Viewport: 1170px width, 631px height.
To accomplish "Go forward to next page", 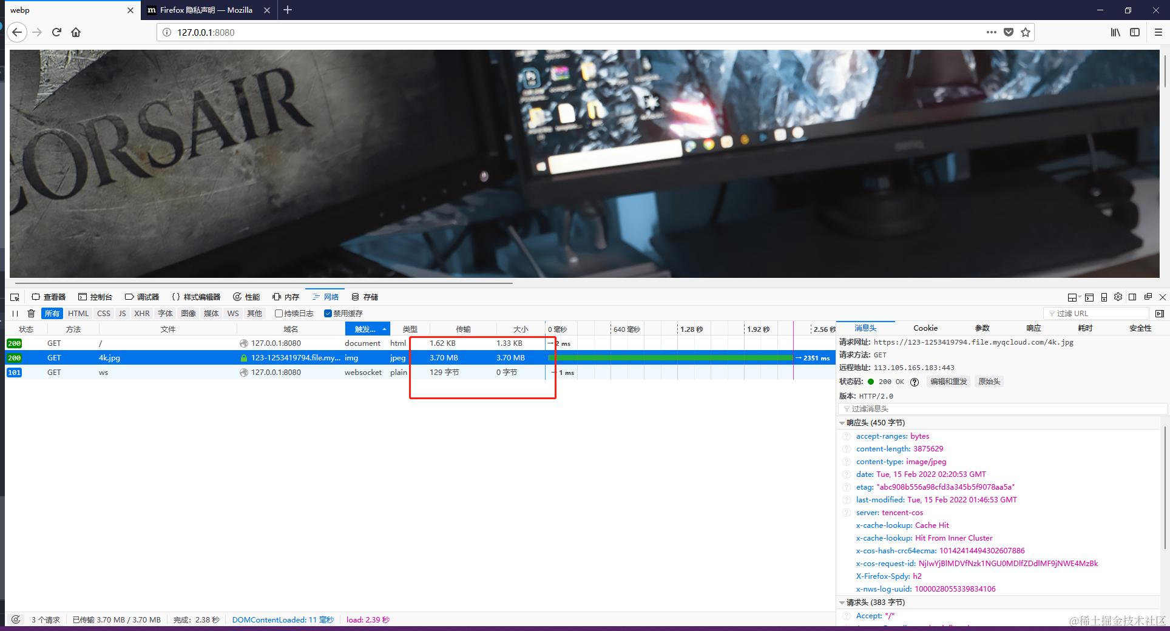I will tap(37, 32).
